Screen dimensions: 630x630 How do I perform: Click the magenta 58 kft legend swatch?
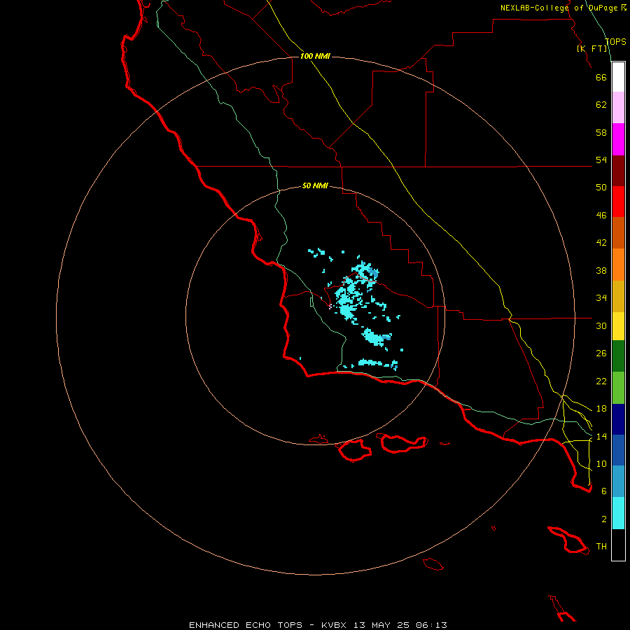pyautogui.click(x=618, y=139)
